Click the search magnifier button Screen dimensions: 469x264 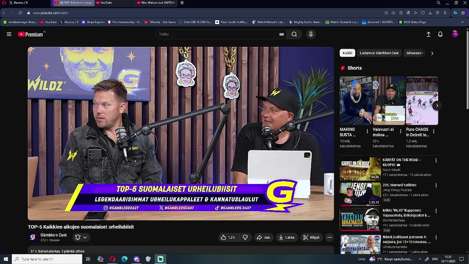click(294, 34)
